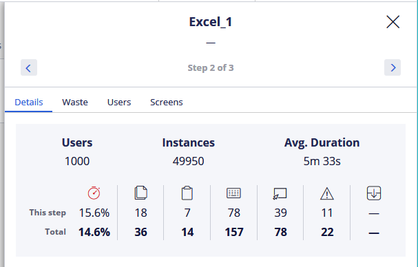The width and height of the screenshot is (418, 267).
Task: Click the red stopwatch time icon
Action: pyautogui.click(x=94, y=193)
